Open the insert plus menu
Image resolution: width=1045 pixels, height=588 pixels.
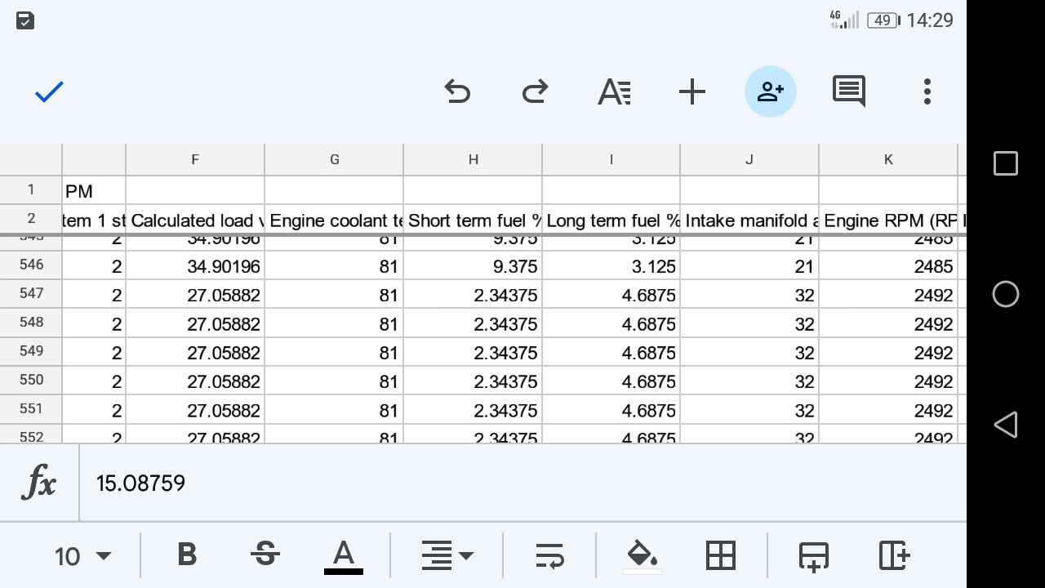click(x=692, y=91)
